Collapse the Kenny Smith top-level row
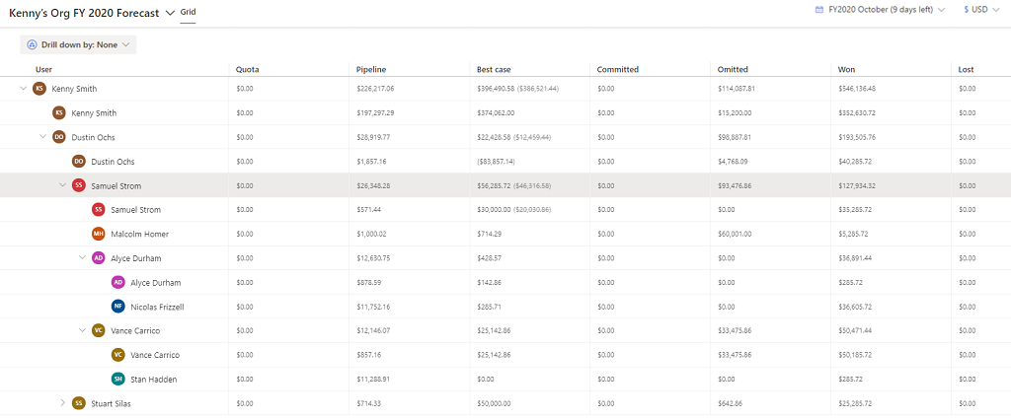 coord(22,89)
